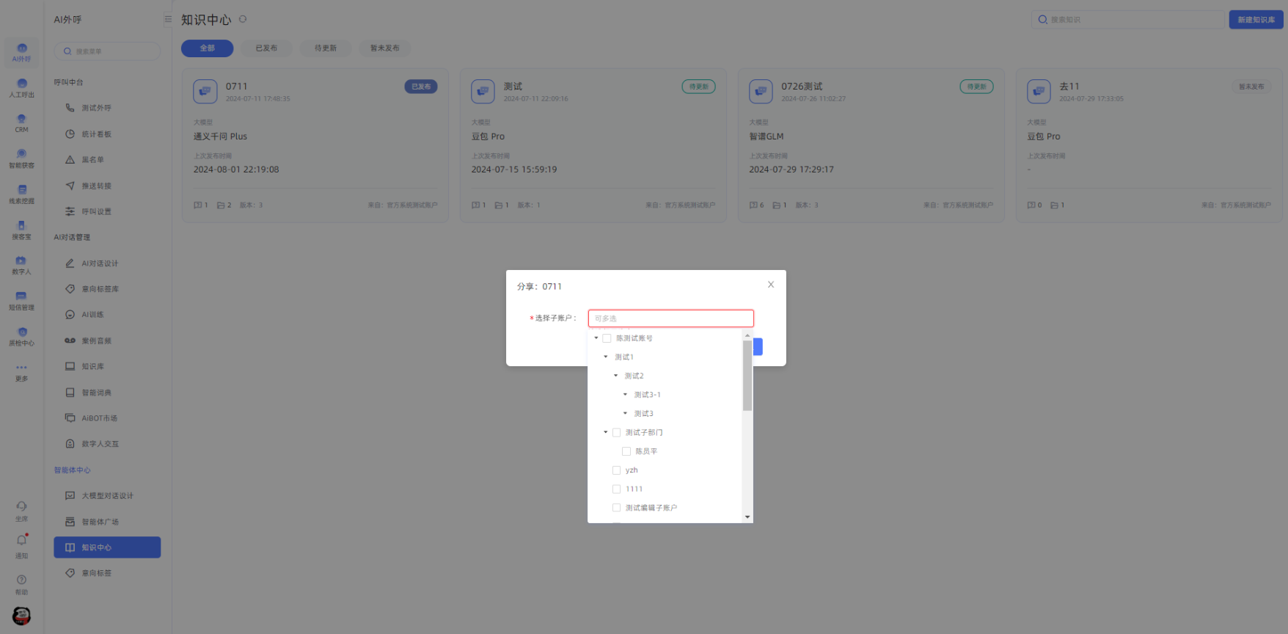Click the 新建知识库 button
The image size is (1288, 634).
tap(1255, 20)
